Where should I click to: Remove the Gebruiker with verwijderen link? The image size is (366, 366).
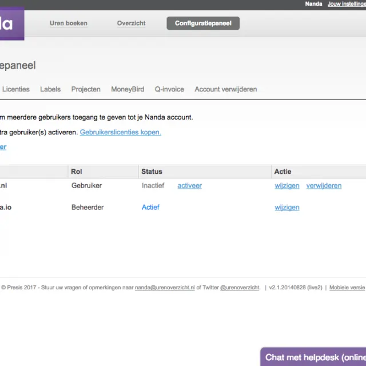coord(324,186)
